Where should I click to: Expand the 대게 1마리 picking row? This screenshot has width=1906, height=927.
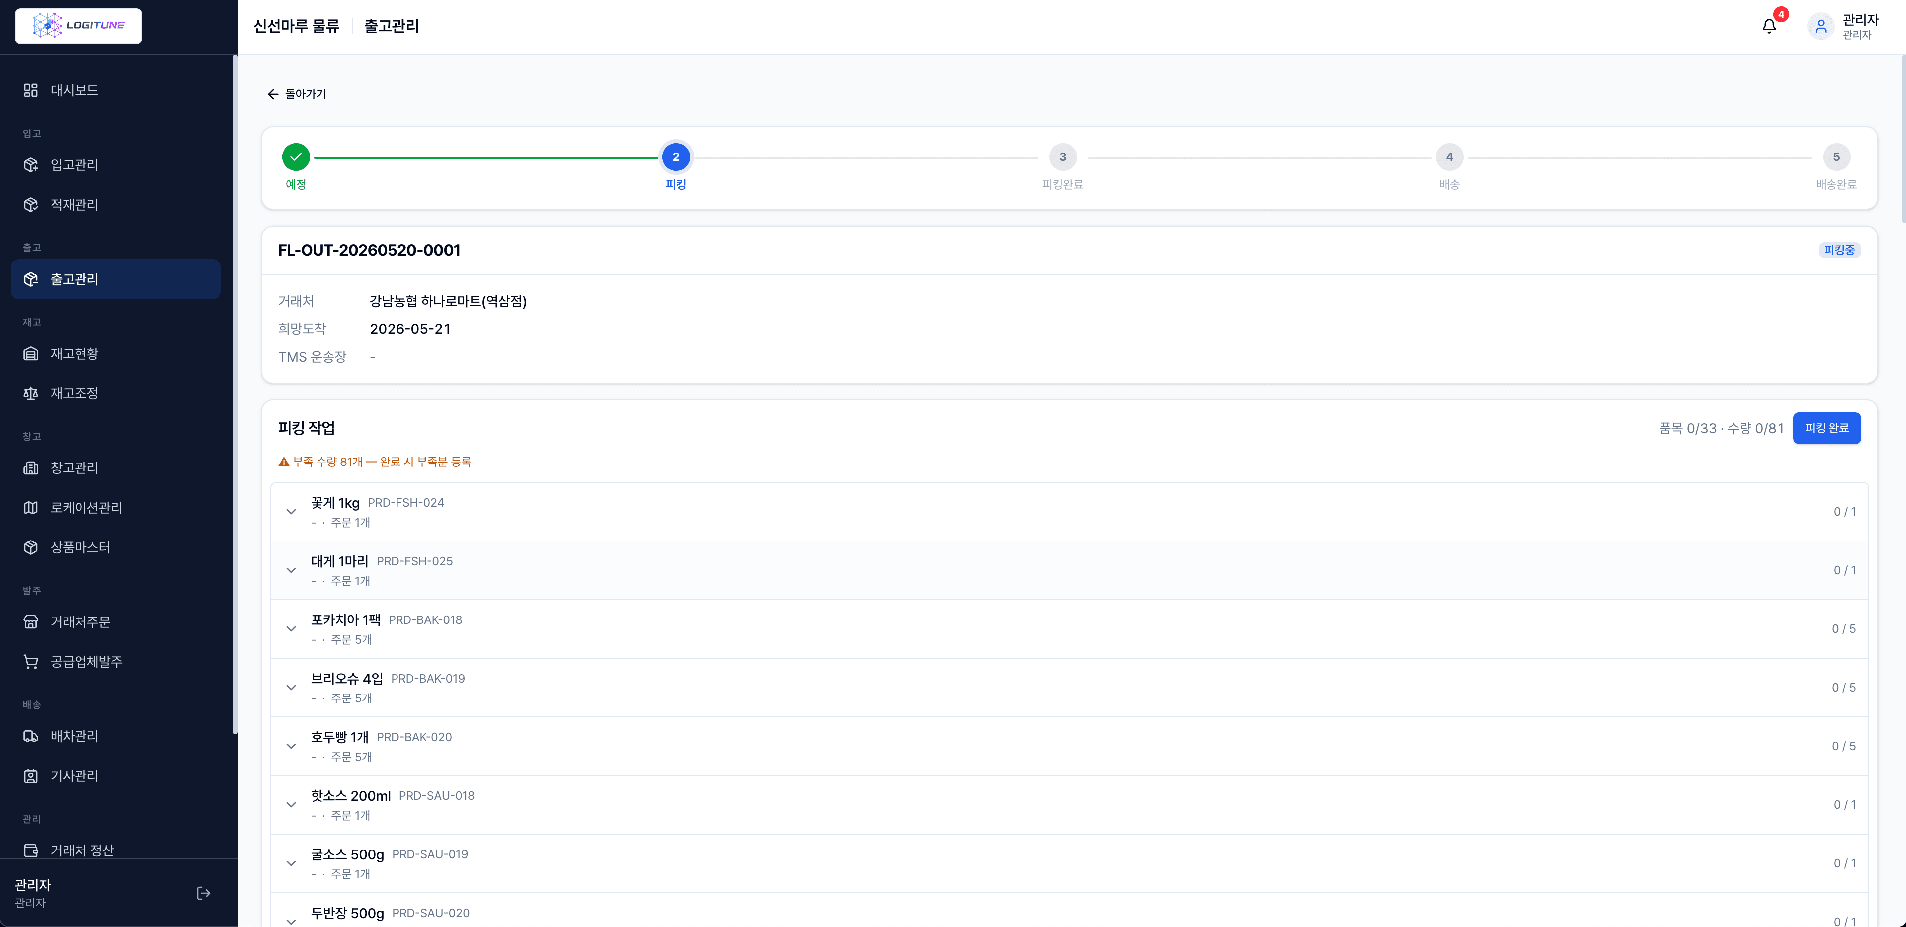pos(292,570)
